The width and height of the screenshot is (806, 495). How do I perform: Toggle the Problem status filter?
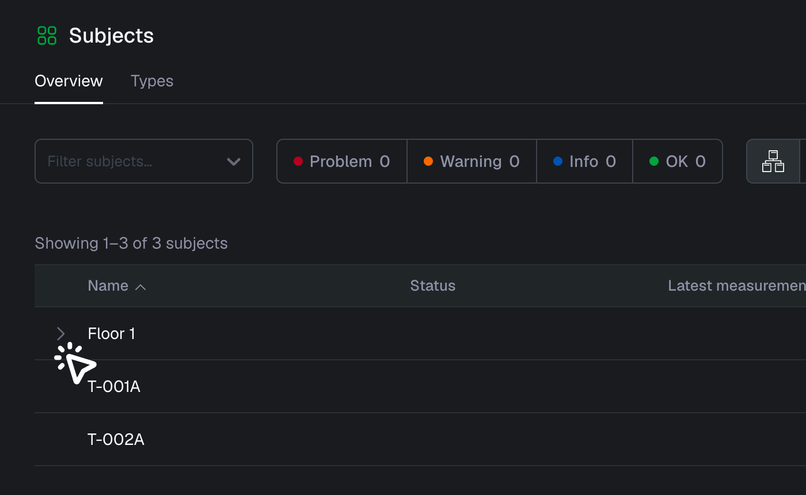click(x=342, y=161)
